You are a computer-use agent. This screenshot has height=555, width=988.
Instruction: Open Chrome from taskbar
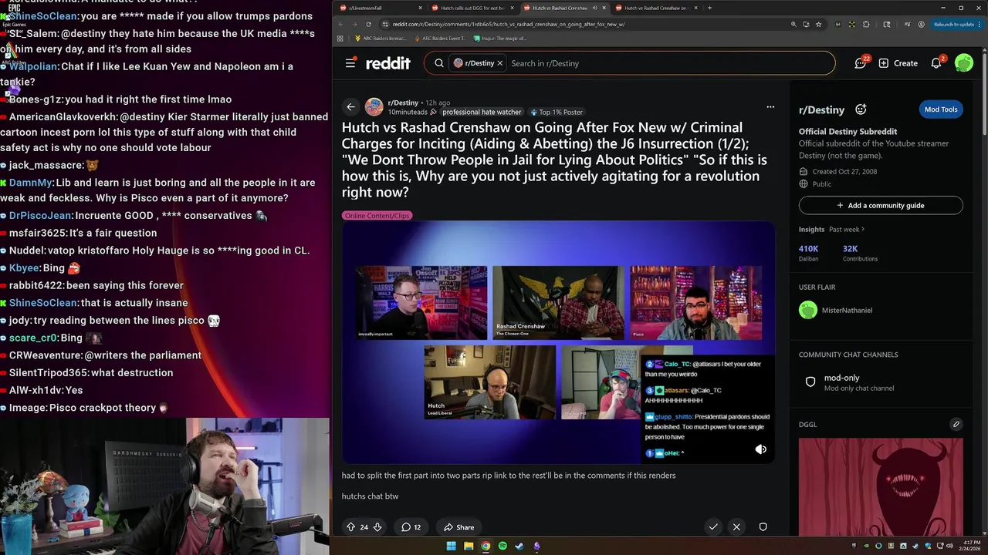tap(486, 546)
